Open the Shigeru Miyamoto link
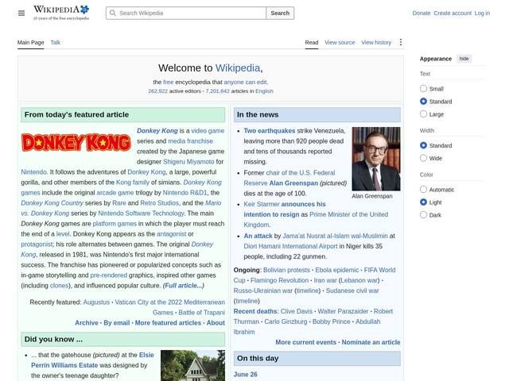Image resolution: width=509 pixels, height=381 pixels. [x=188, y=162]
